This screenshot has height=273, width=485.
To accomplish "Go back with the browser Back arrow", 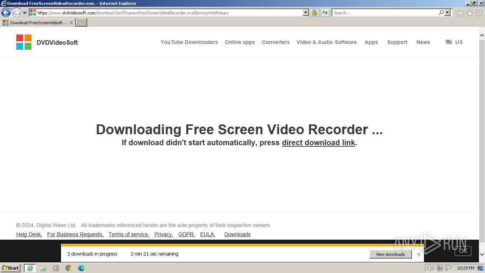I will pyautogui.click(x=6, y=13).
